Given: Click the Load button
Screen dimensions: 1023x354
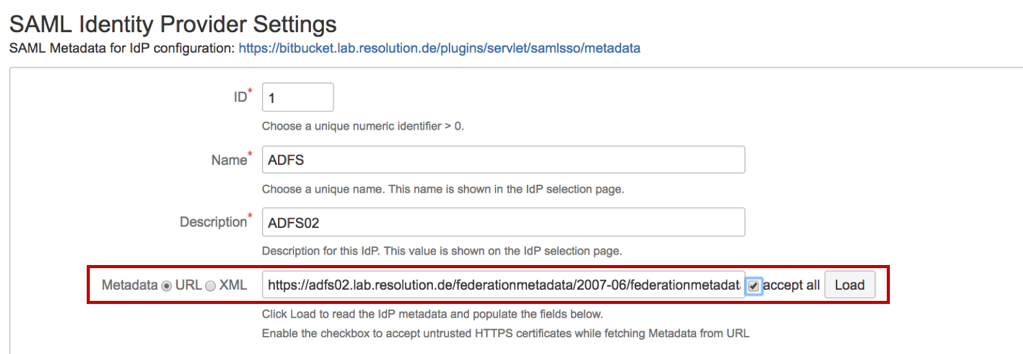Looking at the screenshot, I should (x=850, y=285).
